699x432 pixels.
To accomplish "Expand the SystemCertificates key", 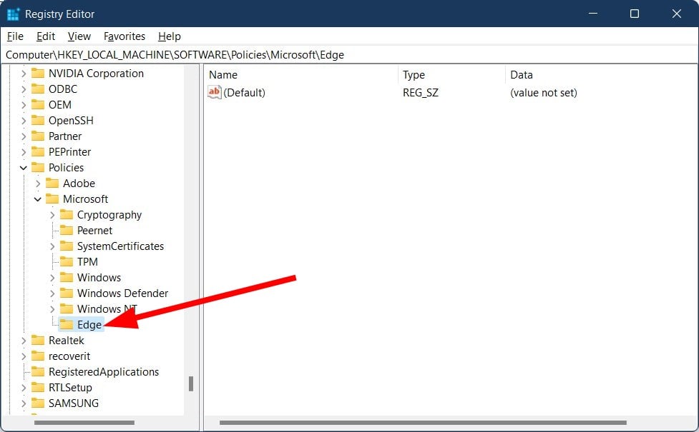I will (52, 246).
